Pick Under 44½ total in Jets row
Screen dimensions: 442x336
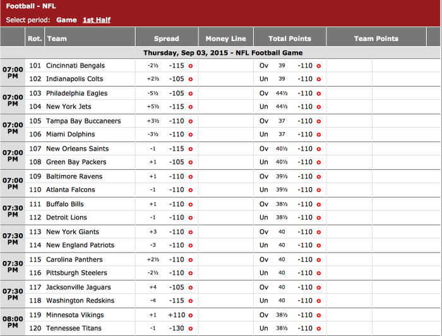318,107
